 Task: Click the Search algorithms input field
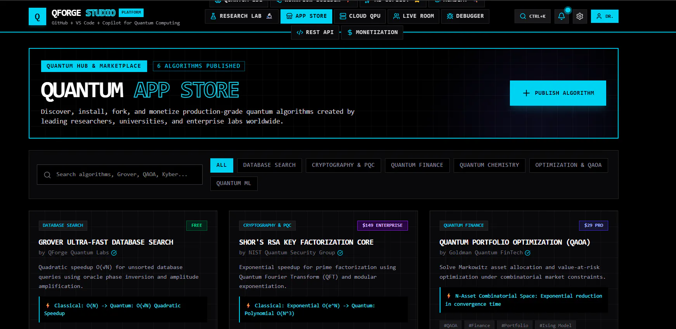click(x=120, y=175)
